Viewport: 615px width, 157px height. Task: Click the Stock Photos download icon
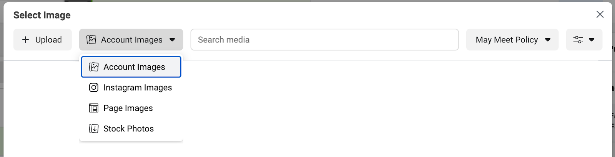tap(94, 129)
